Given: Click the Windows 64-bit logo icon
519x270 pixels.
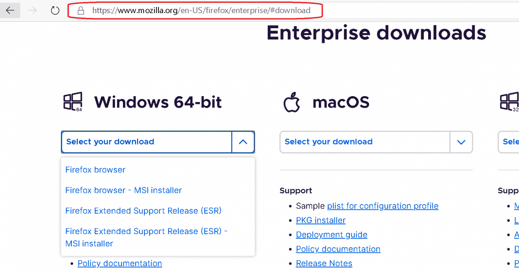Looking at the screenshot, I should click(73, 102).
